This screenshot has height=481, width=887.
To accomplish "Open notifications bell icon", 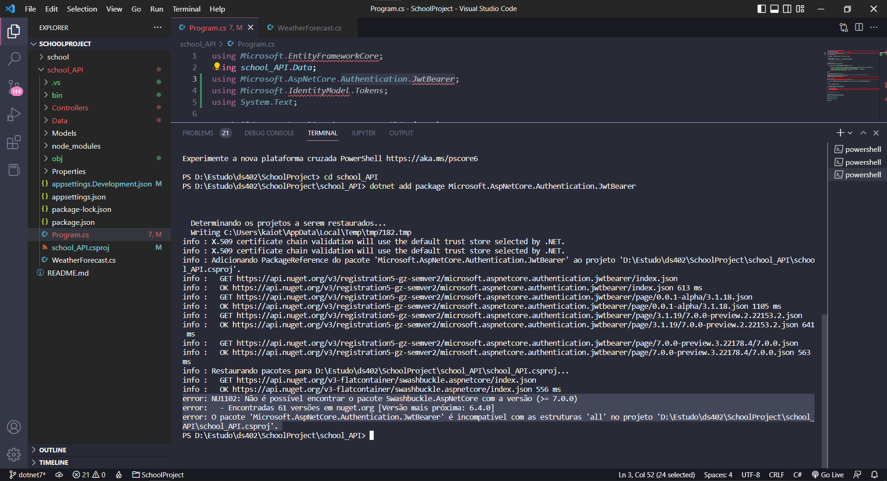I will click(x=874, y=475).
